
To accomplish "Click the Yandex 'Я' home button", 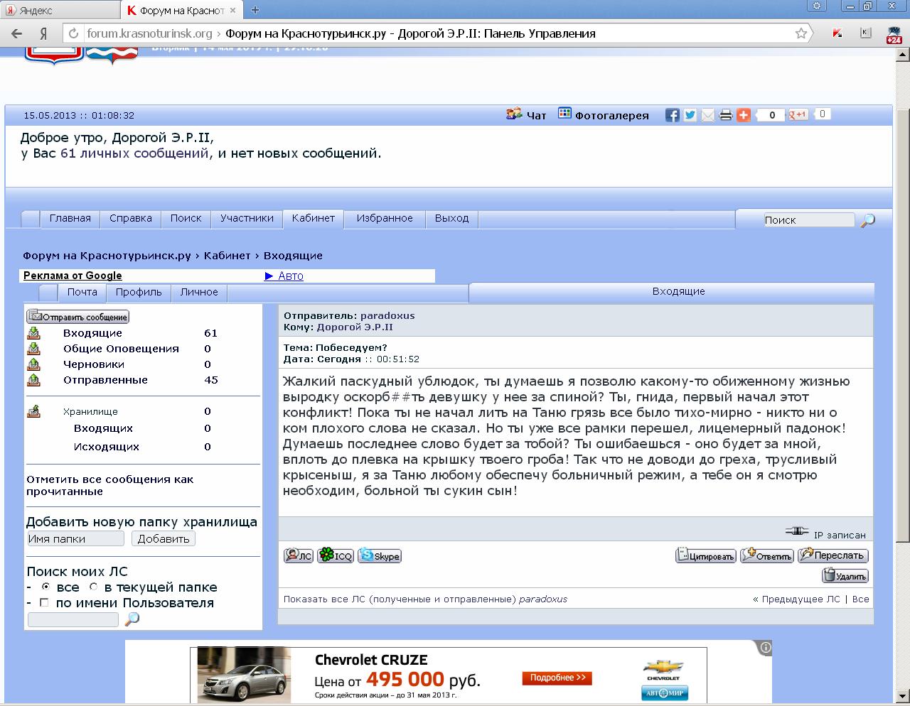I will pos(43,33).
